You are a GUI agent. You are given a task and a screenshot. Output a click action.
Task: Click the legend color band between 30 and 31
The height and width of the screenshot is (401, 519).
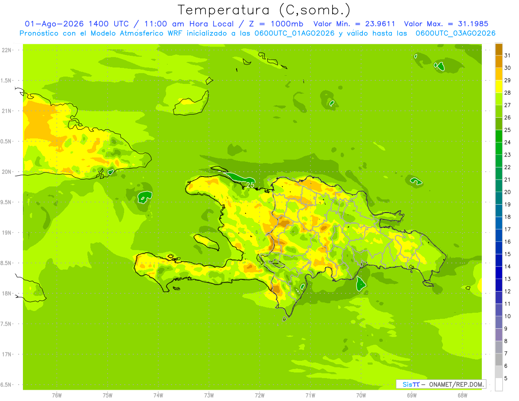coord(499,62)
